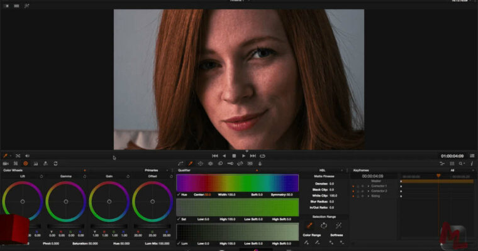Viewport: 478px width, 251px height.
Task: Click the luminance qualifier strip
Action: (238, 232)
